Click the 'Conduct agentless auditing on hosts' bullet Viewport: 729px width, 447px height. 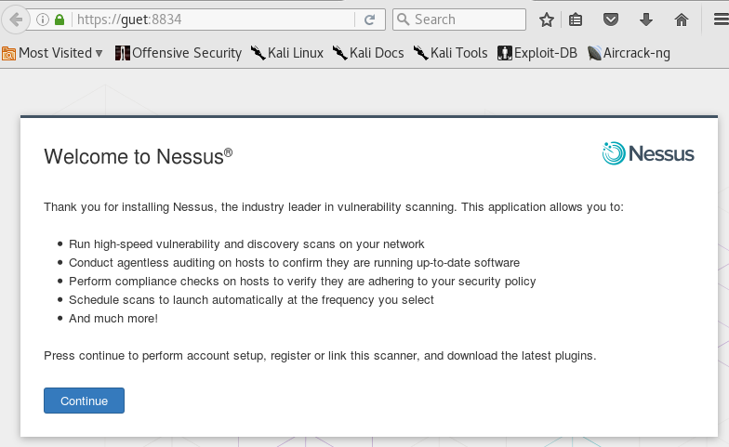(294, 262)
